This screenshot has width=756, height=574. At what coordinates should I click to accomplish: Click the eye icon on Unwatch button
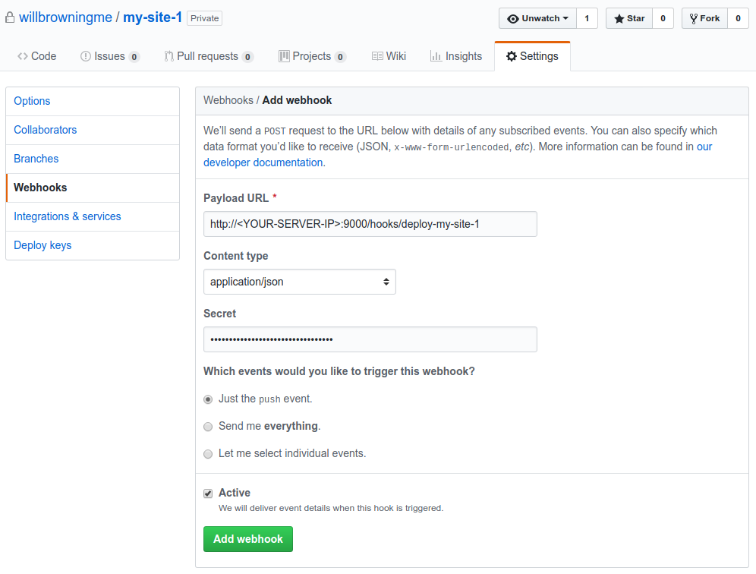pyautogui.click(x=513, y=18)
